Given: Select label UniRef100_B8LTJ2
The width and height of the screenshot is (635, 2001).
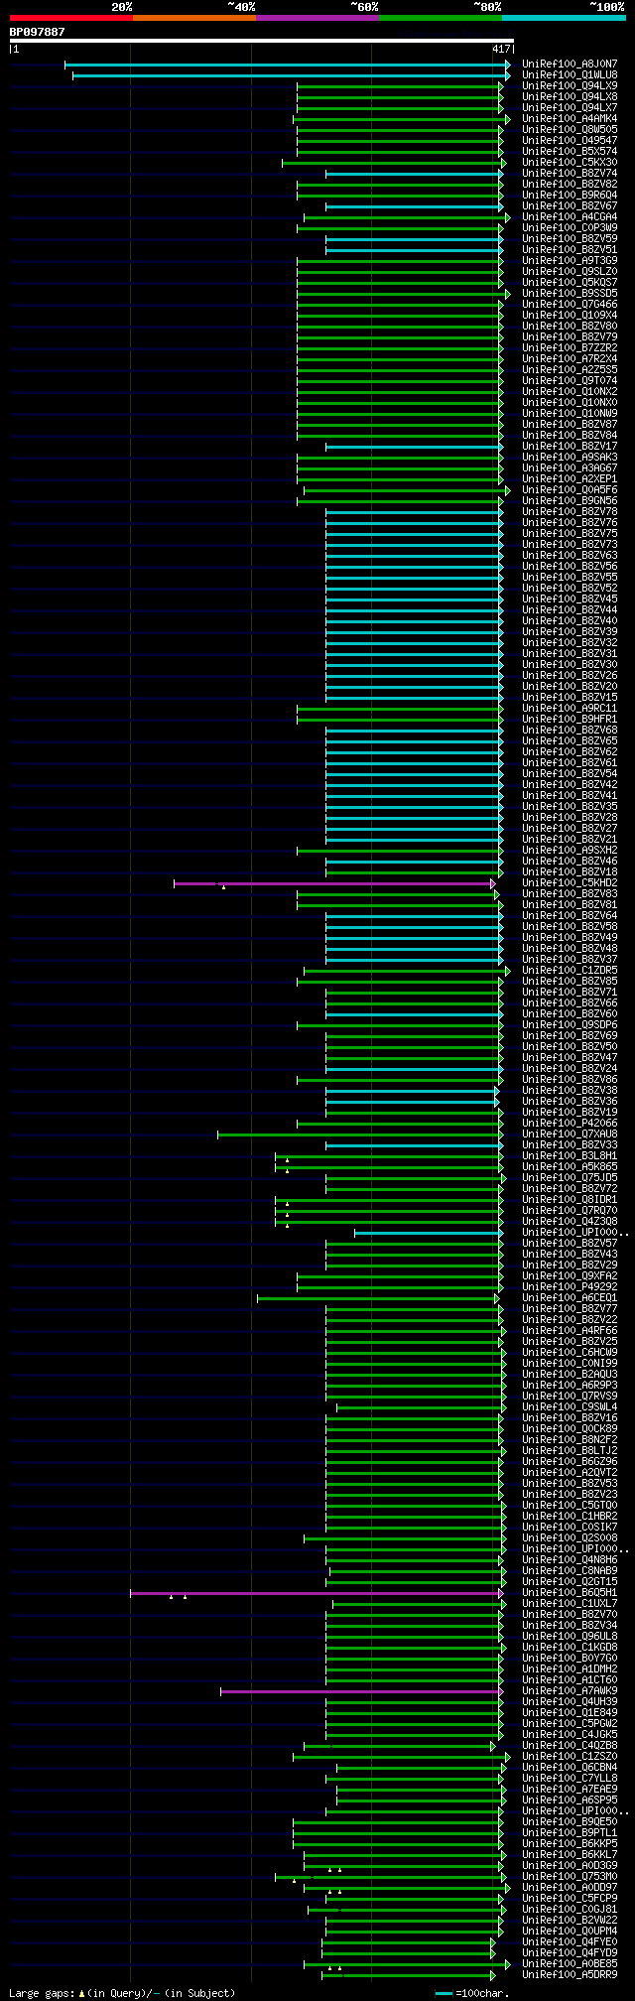Looking at the screenshot, I should tap(570, 1450).
